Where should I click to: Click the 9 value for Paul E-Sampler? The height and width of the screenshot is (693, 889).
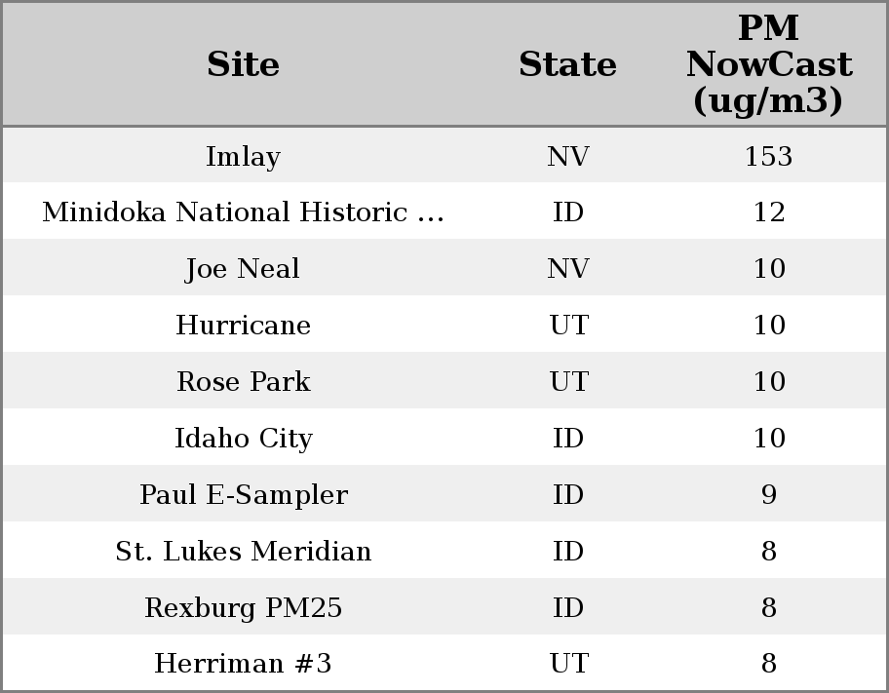[x=768, y=495]
